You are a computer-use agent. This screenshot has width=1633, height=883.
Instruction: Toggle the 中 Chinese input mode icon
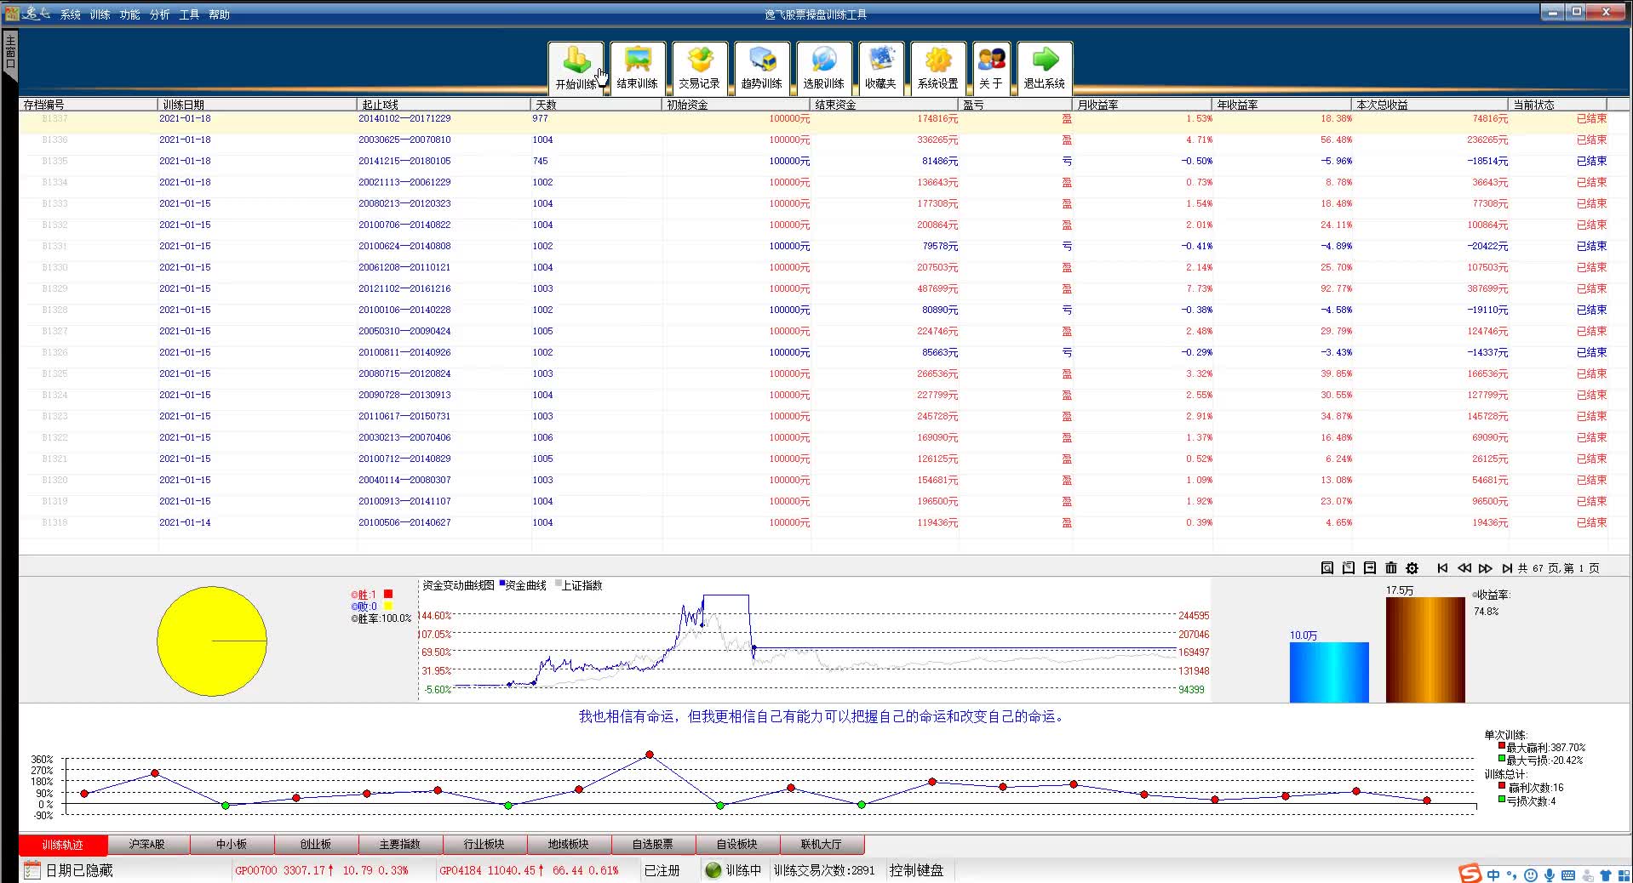pos(1493,874)
